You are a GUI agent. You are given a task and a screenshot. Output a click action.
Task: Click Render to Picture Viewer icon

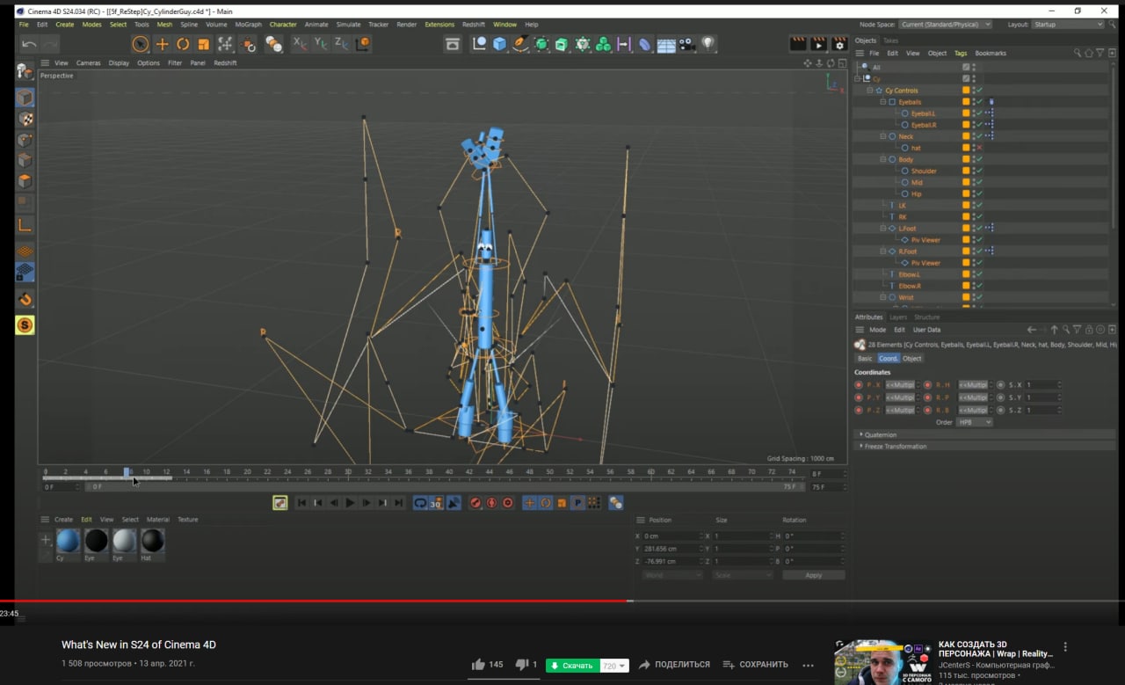[818, 44]
